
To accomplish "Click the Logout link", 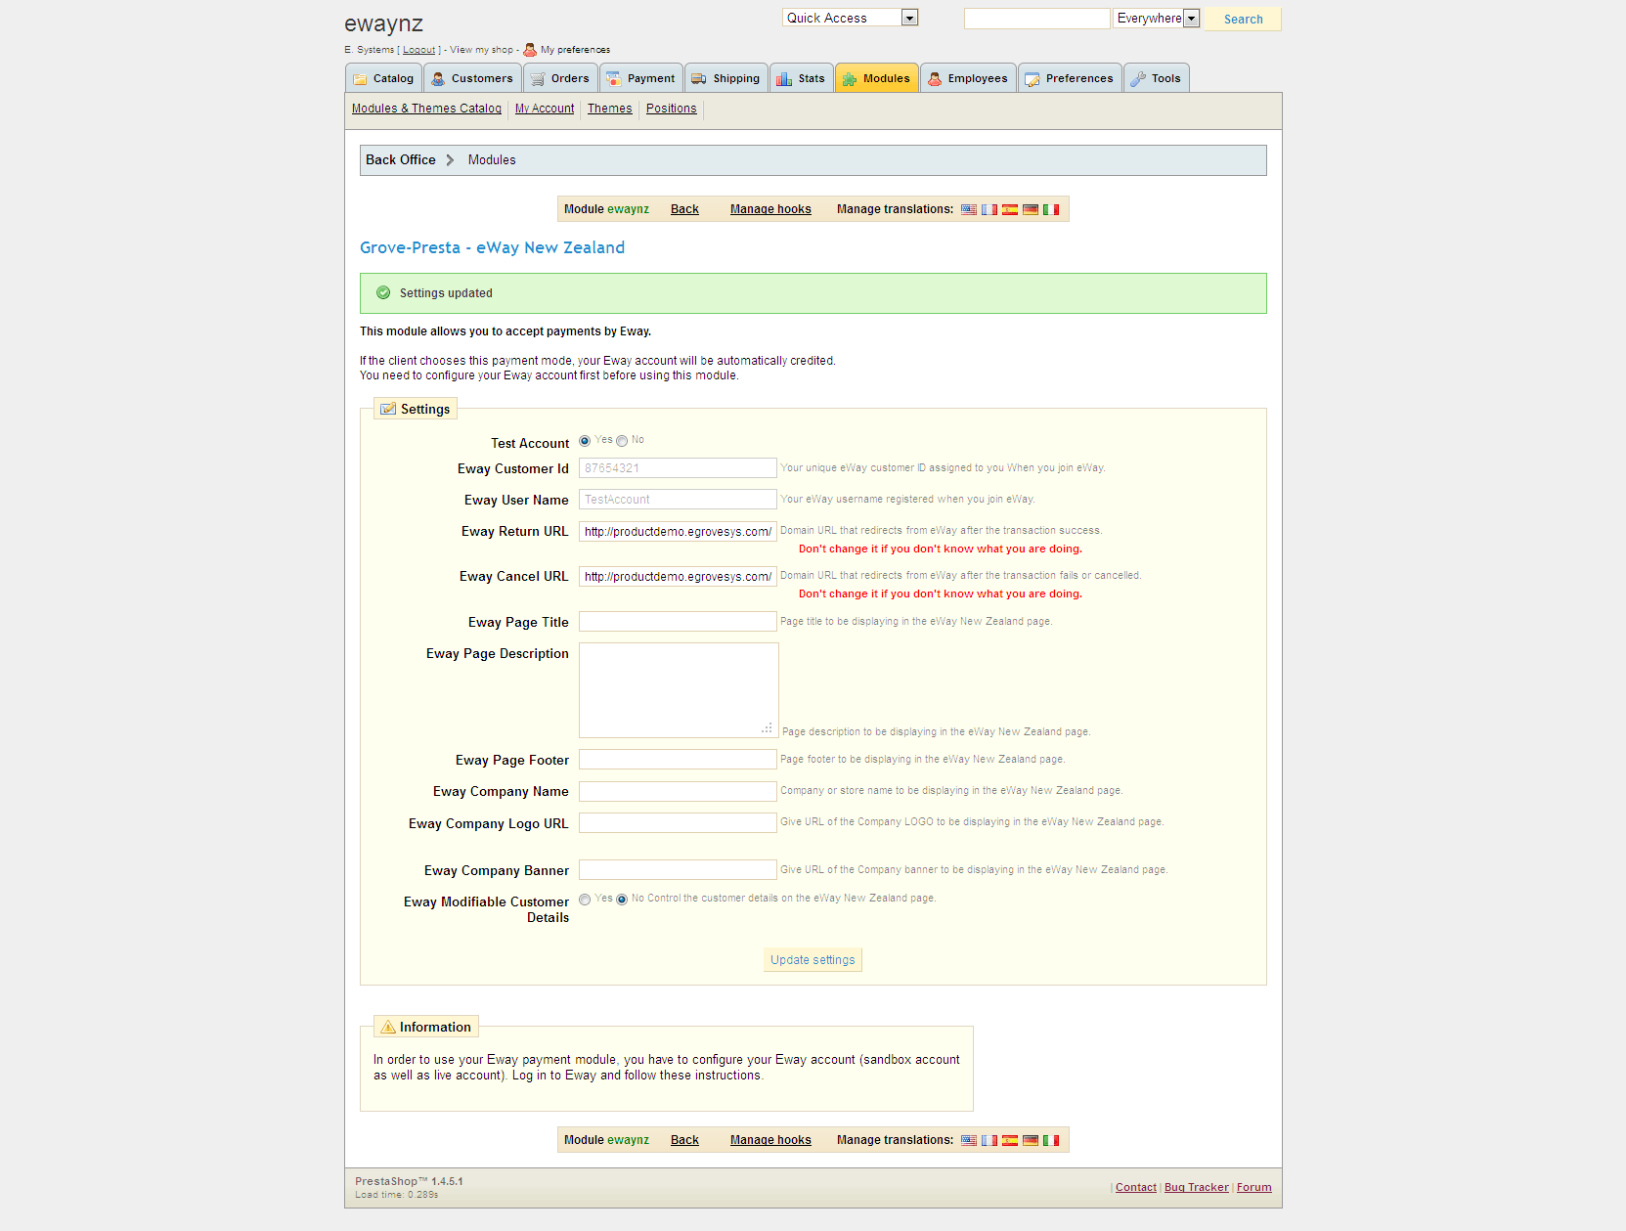I will pyautogui.click(x=418, y=50).
